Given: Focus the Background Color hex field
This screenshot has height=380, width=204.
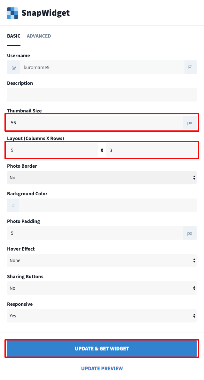Looking at the screenshot, I should (108, 205).
